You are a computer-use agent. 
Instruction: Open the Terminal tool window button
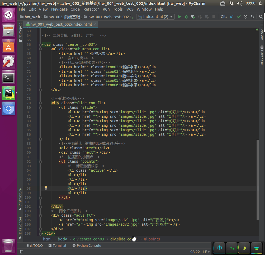[x=57, y=245]
